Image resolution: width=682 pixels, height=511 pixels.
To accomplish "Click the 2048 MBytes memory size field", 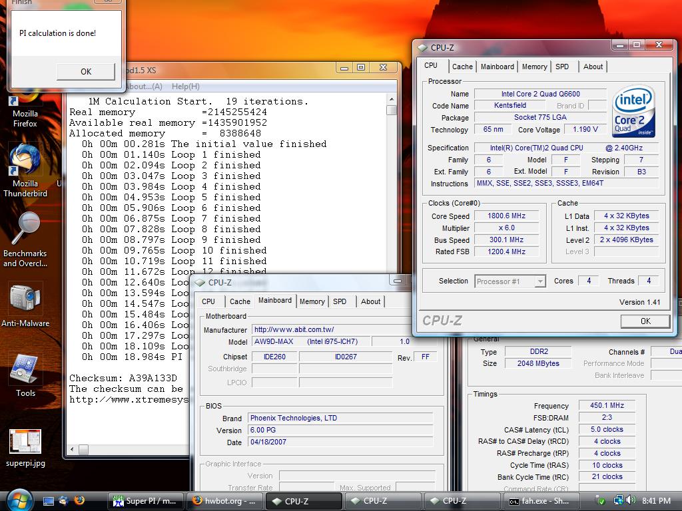I will [x=538, y=363].
